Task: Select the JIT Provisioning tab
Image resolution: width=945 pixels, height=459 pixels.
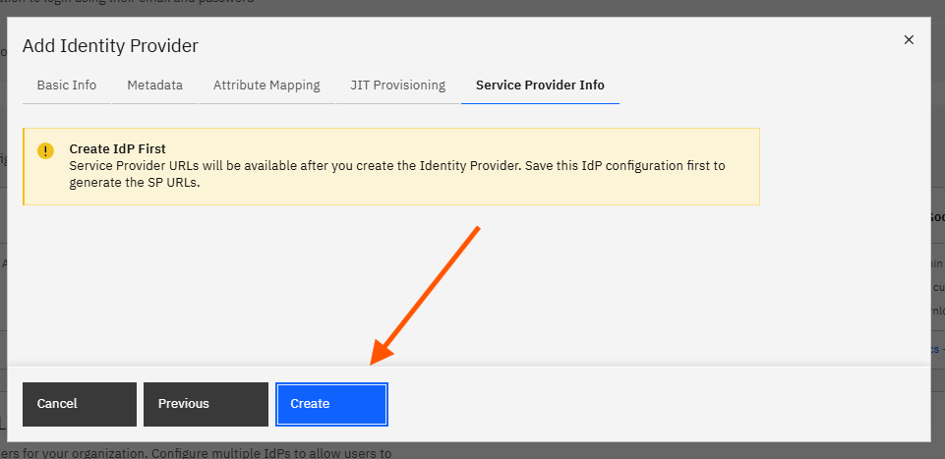Action: (x=398, y=85)
